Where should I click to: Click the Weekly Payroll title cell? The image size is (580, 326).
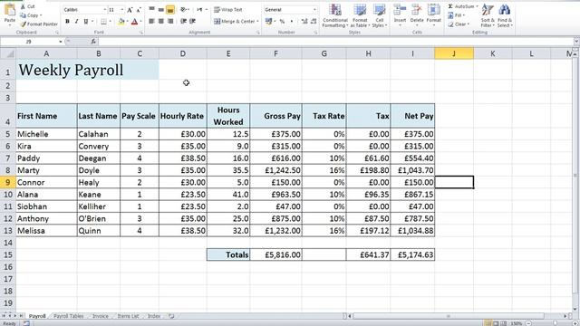(87, 70)
